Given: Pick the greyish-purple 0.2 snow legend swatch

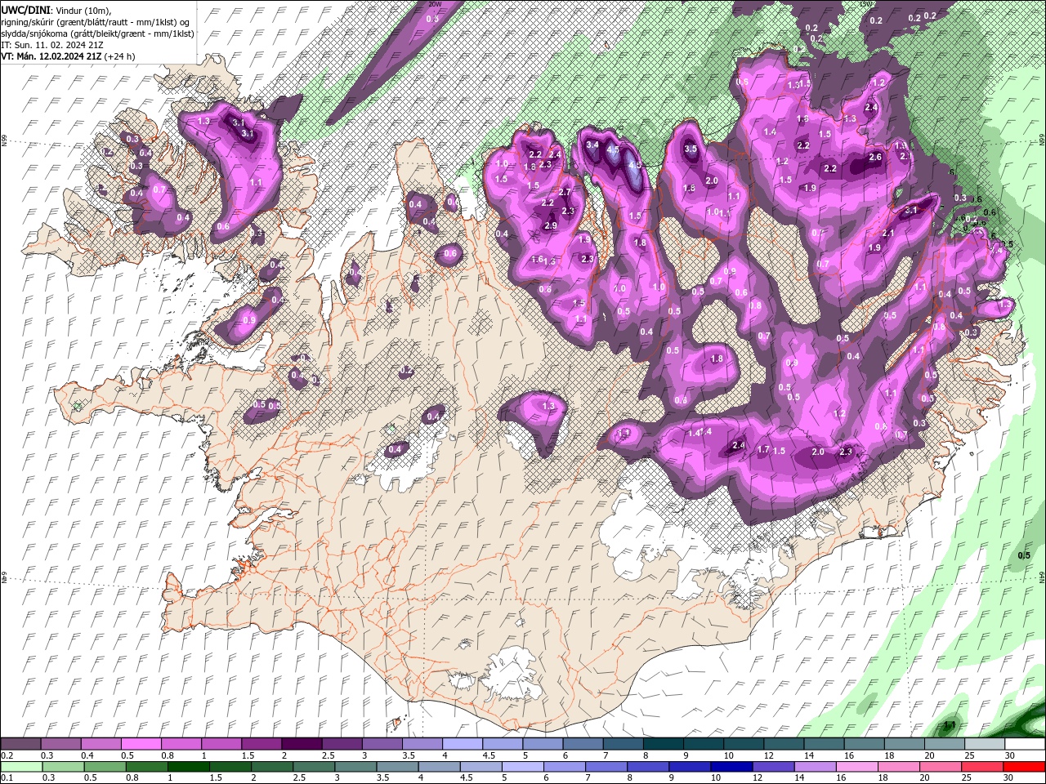Looking at the screenshot, I should point(20,744).
